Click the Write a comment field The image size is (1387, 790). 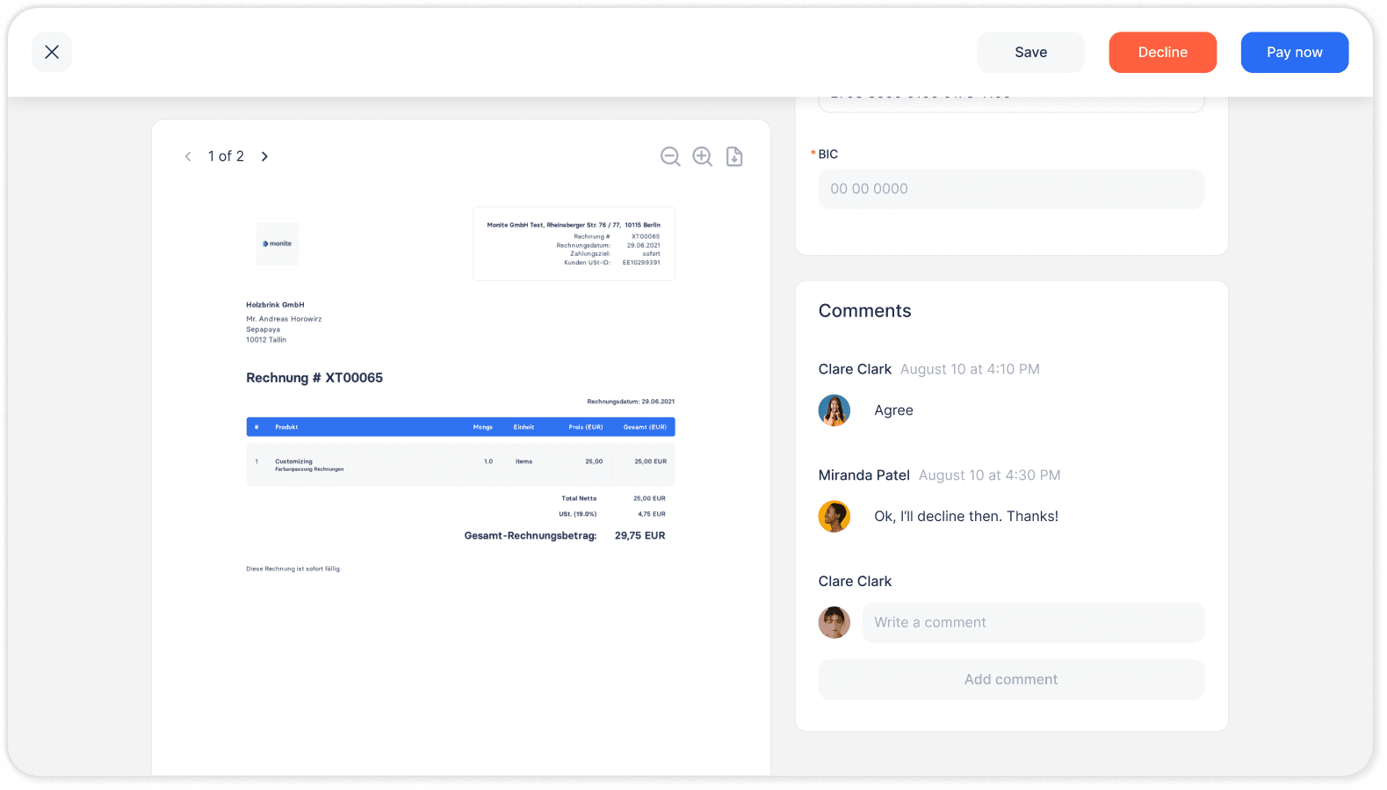1034,622
